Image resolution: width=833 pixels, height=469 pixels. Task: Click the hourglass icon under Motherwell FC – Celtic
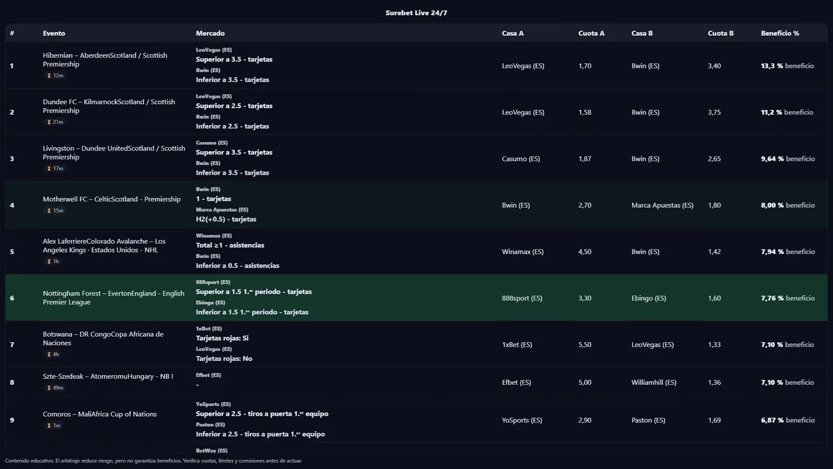49,210
